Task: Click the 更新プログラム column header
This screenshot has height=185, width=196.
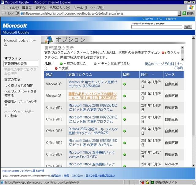Action: click(94, 75)
